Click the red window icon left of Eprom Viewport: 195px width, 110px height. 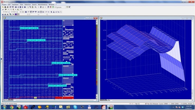(51, 7)
